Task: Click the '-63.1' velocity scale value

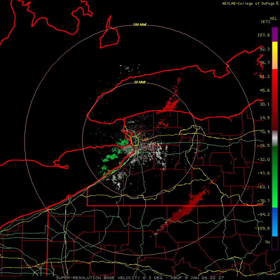Action: point(264,187)
